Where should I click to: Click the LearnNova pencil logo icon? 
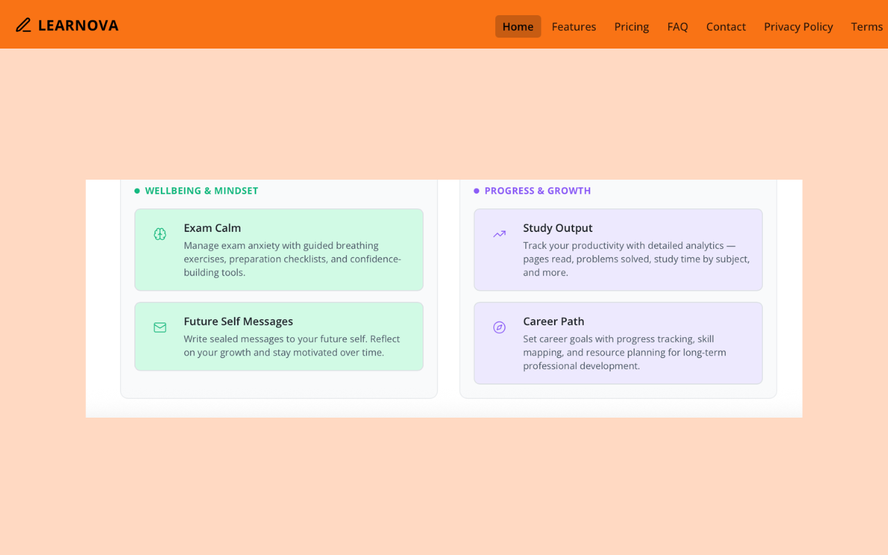(24, 25)
